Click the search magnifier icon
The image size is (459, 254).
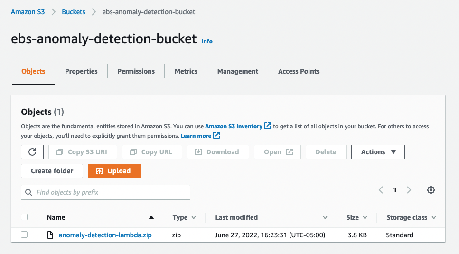[x=28, y=192]
